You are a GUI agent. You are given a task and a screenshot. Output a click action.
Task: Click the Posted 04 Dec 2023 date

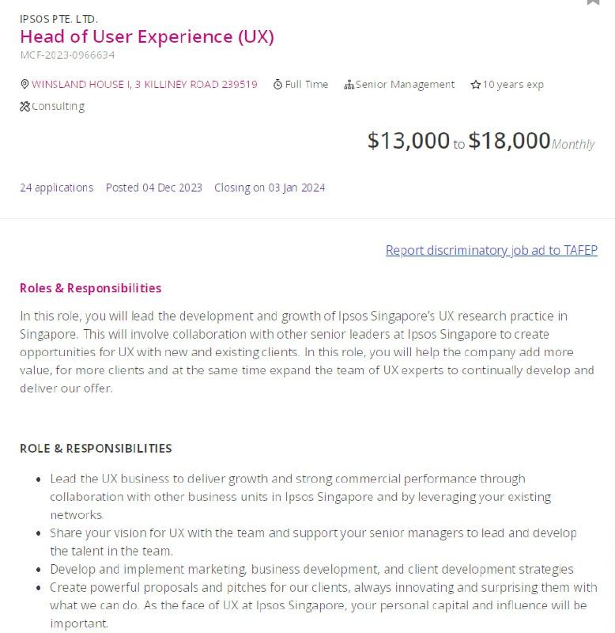(x=153, y=188)
